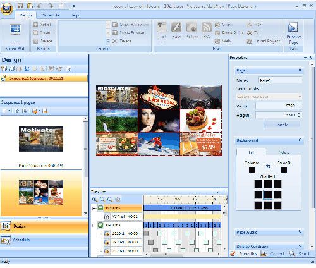316x268 pixels.
Task: Click the Color A swatch
Action: (x=252, y=169)
